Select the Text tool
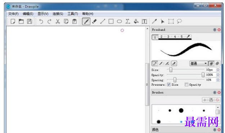 (144, 22)
